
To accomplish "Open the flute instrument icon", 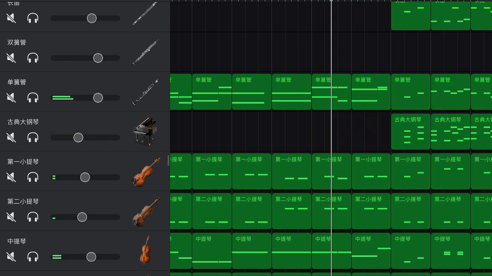I will 145,14.
